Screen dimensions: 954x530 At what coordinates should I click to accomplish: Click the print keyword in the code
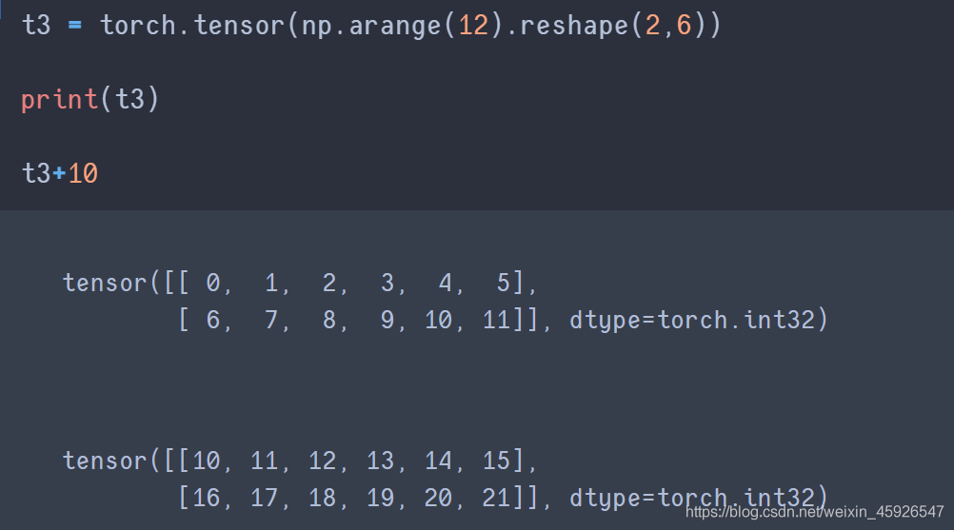(59, 99)
